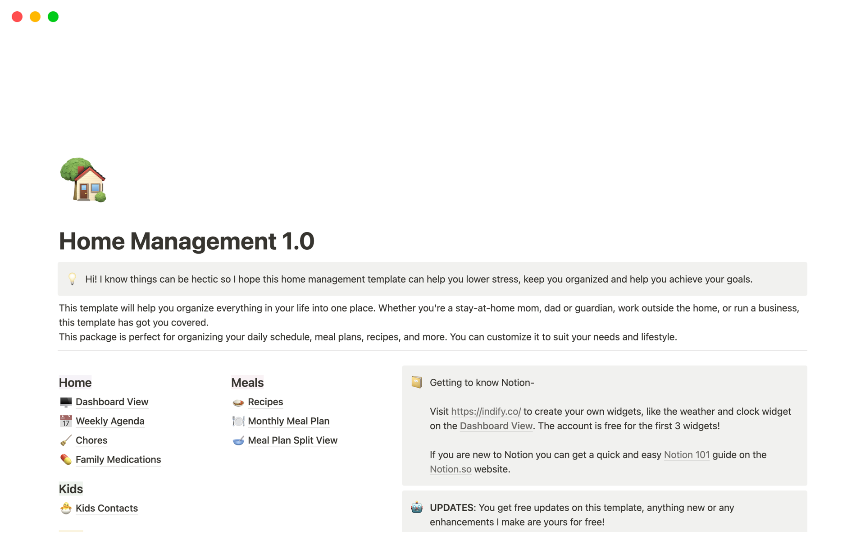
Task: Click the house page icon
Action: point(83,180)
